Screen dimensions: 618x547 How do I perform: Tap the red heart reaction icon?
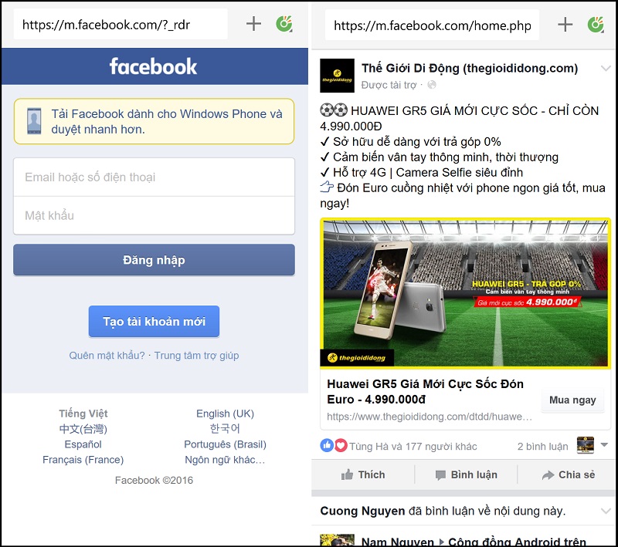pyautogui.click(x=341, y=445)
